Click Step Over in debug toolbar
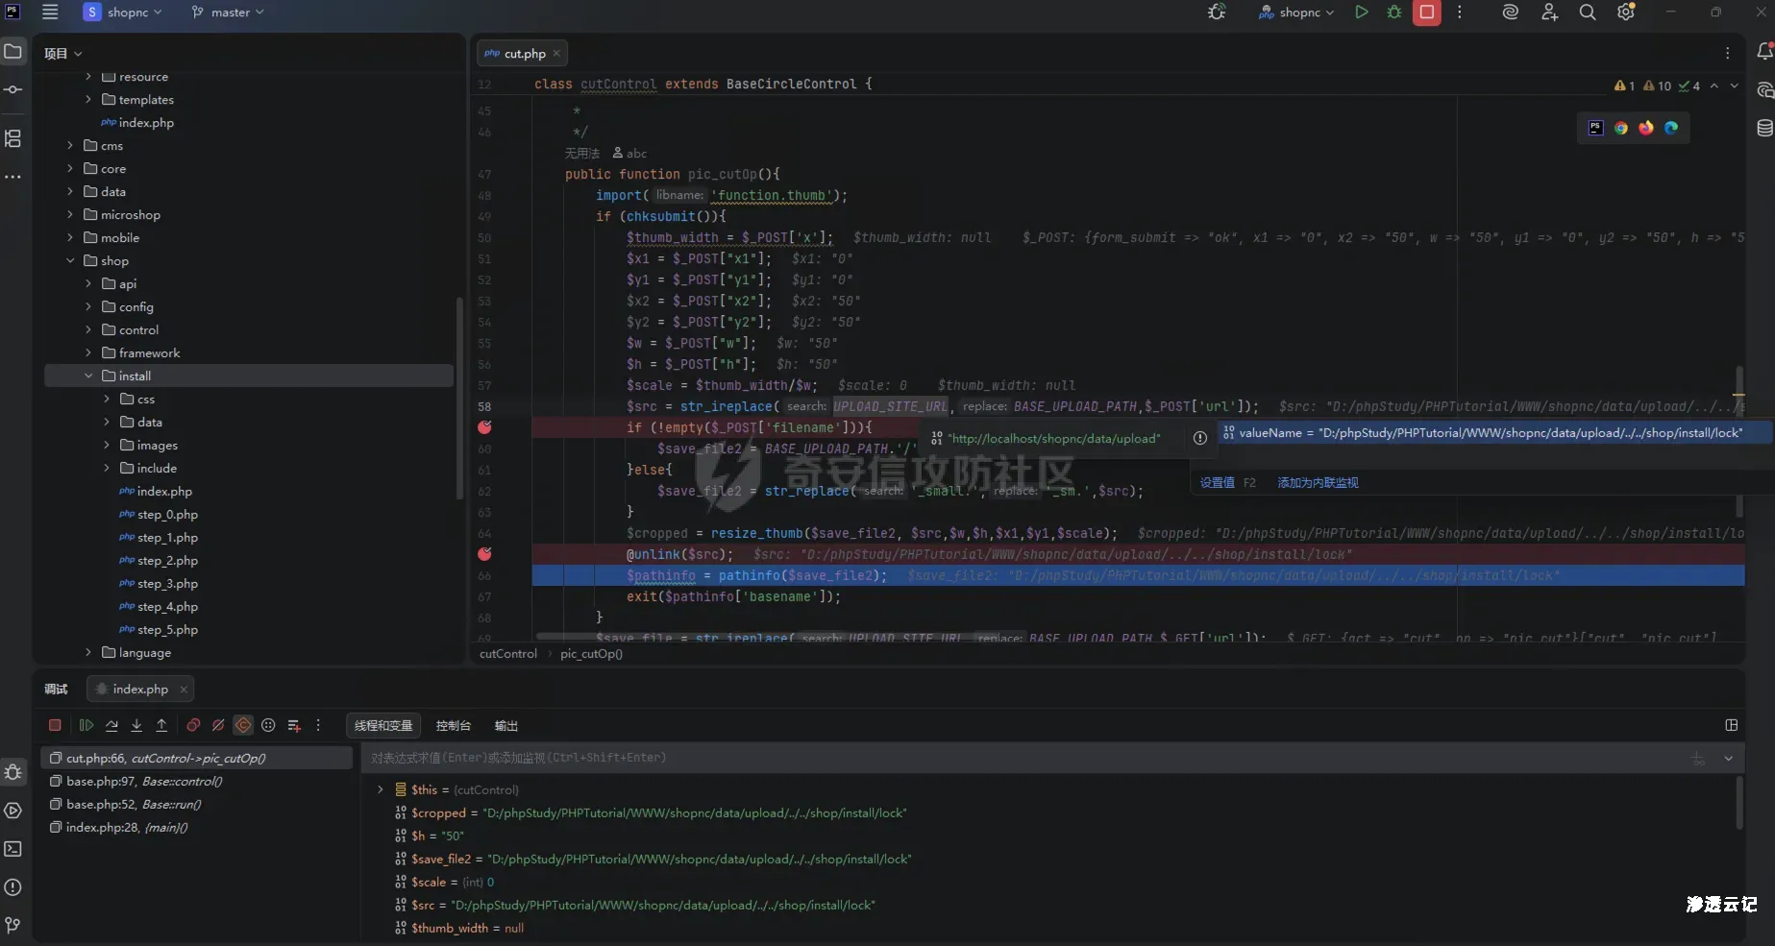This screenshot has width=1775, height=946. (111, 726)
